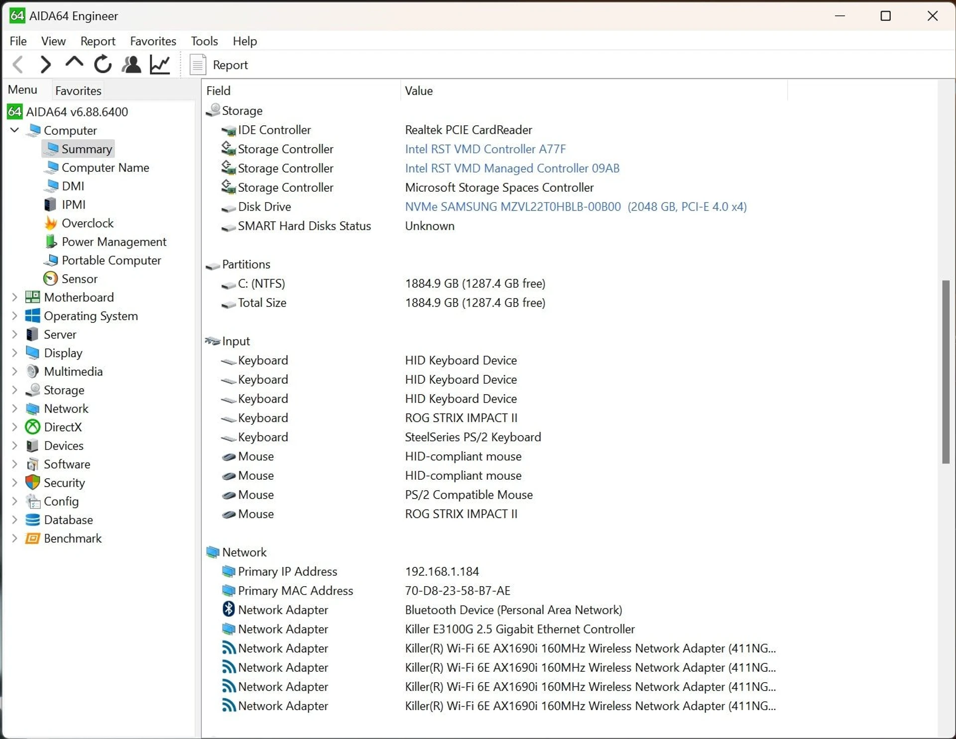Open the Tools menu
Viewport: 956px width, 739px height.
[x=204, y=41]
